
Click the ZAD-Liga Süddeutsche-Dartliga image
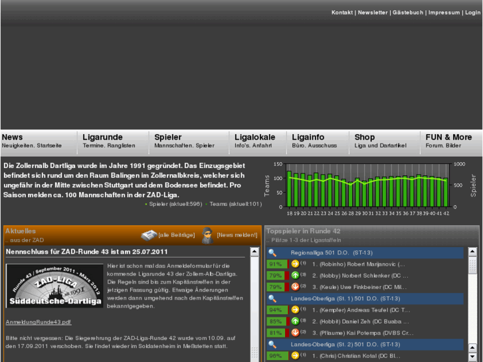[54, 286]
